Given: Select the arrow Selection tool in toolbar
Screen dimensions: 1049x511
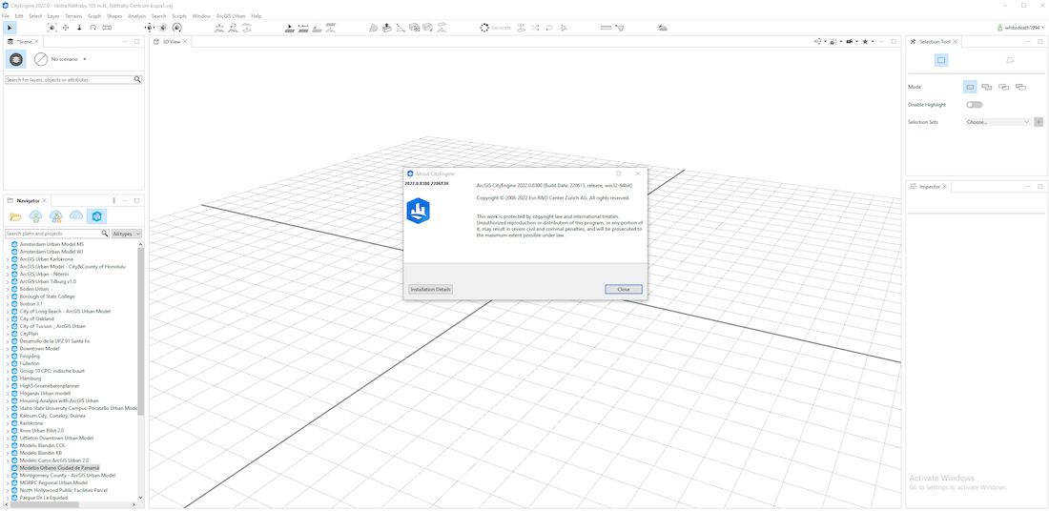Looking at the screenshot, I should point(10,28).
